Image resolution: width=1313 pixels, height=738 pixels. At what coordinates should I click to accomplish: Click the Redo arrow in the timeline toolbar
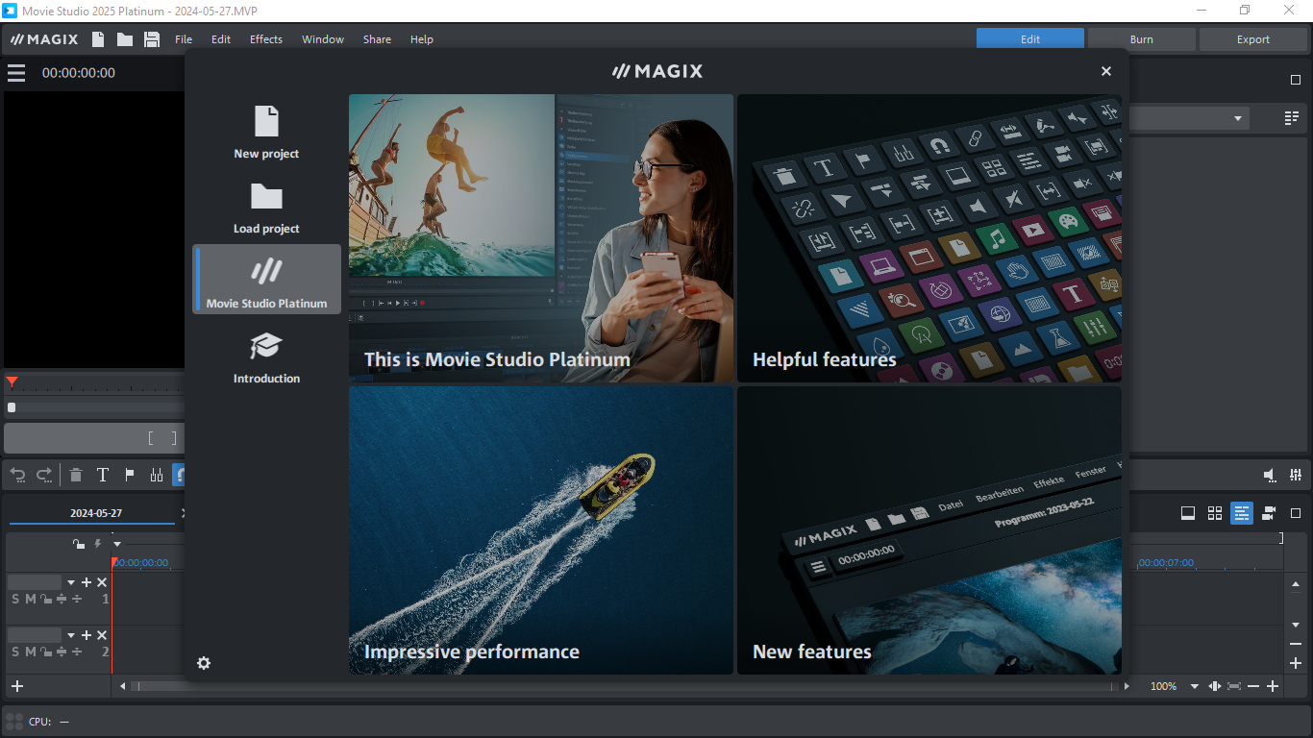[44, 475]
